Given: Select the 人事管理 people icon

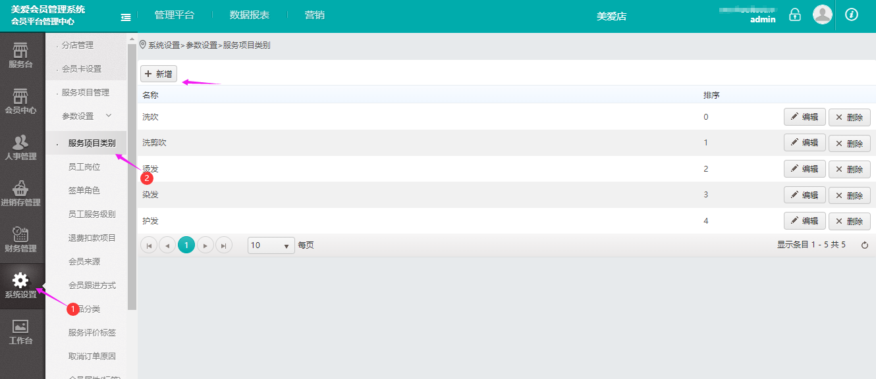Looking at the screenshot, I should (x=20, y=143).
